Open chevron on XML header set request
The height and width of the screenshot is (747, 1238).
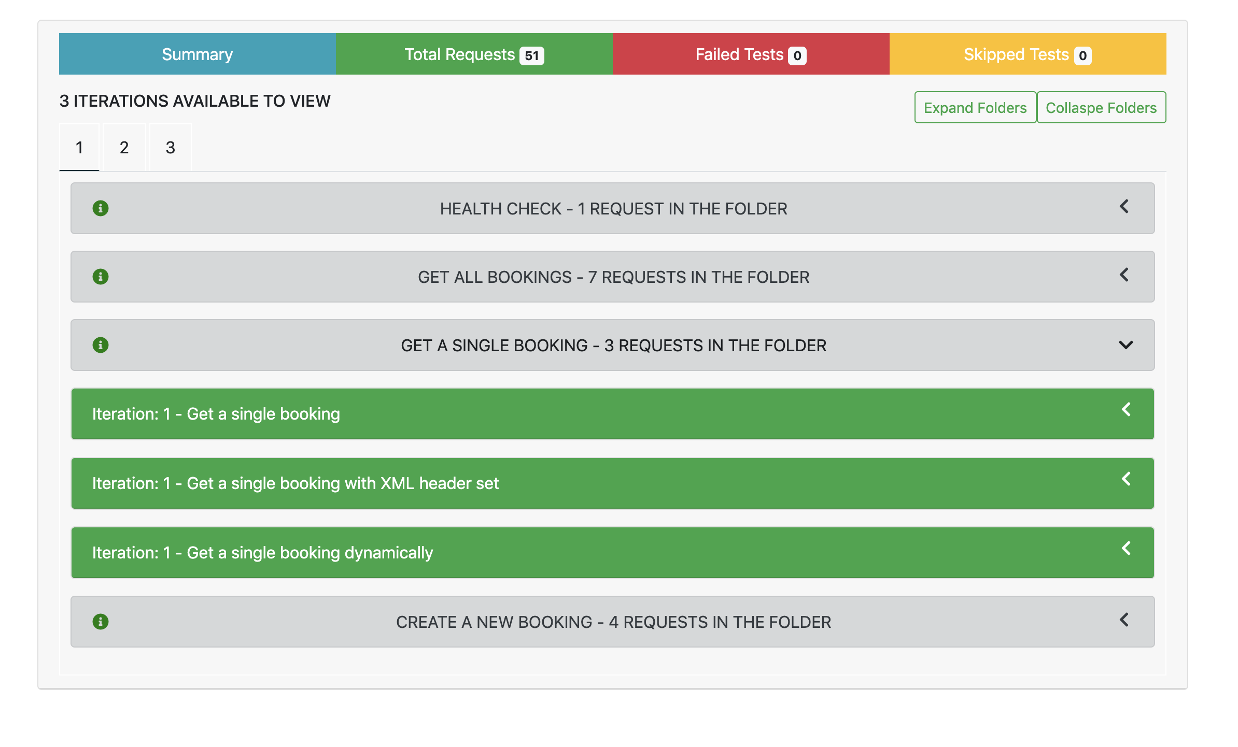[1126, 479]
